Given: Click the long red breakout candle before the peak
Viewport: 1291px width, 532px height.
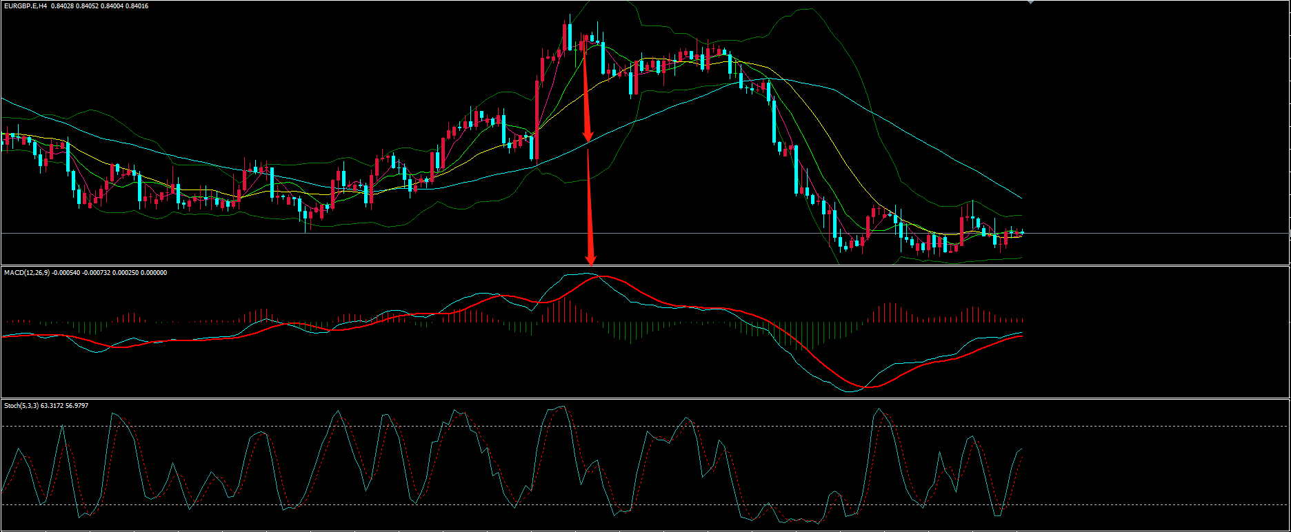Looking at the screenshot, I should pos(536,119).
